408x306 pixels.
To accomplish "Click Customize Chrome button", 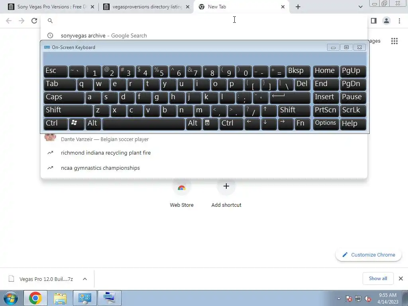I will pyautogui.click(x=369, y=255).
